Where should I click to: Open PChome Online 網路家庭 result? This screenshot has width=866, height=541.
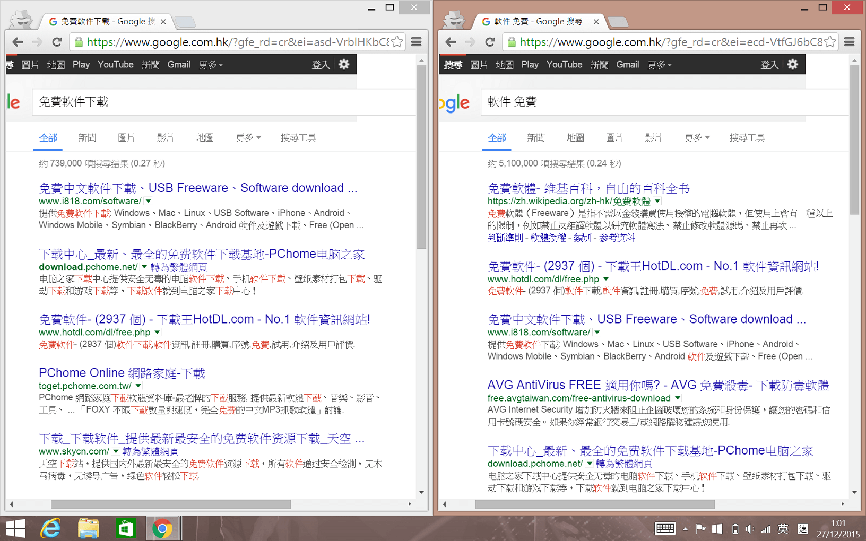click(x=122, y=373)
